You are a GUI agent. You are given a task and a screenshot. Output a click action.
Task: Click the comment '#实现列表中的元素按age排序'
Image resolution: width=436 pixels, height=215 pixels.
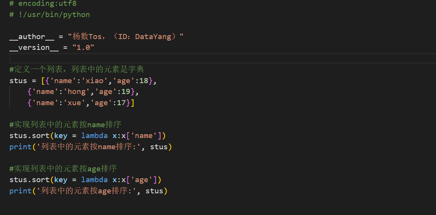(63, 169)
